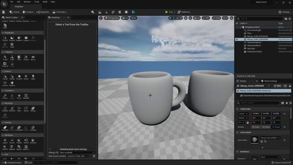Select the rotate gizmo in viewport toolbar
Image resolution: width=293 pixels, height=165 pixels.
click(x=177, y=18)
